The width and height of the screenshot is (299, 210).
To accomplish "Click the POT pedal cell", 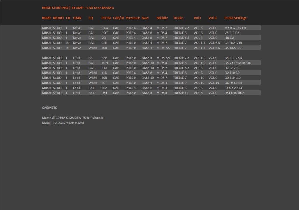I will pyautogui.click(x=105, y=33).
